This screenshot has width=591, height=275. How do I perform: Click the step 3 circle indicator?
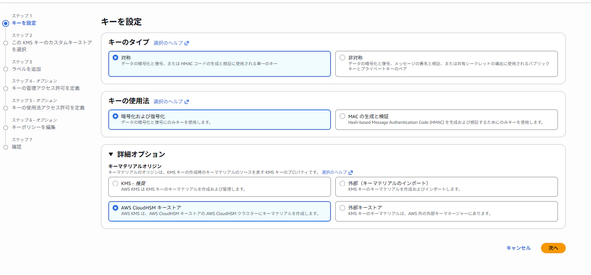coord(6,69)
